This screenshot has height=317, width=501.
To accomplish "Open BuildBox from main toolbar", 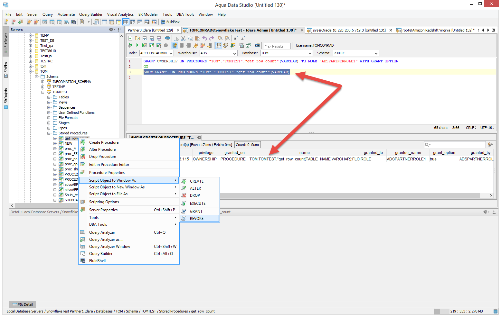I will pyautogui.click(x=170, y=22).
